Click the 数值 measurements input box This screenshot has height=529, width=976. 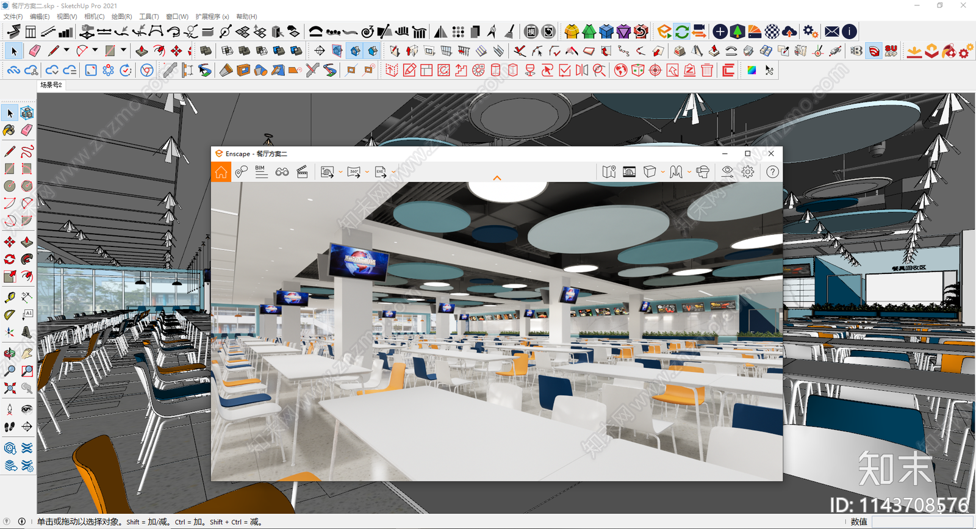pyautogui.click(x=924, y=522)
